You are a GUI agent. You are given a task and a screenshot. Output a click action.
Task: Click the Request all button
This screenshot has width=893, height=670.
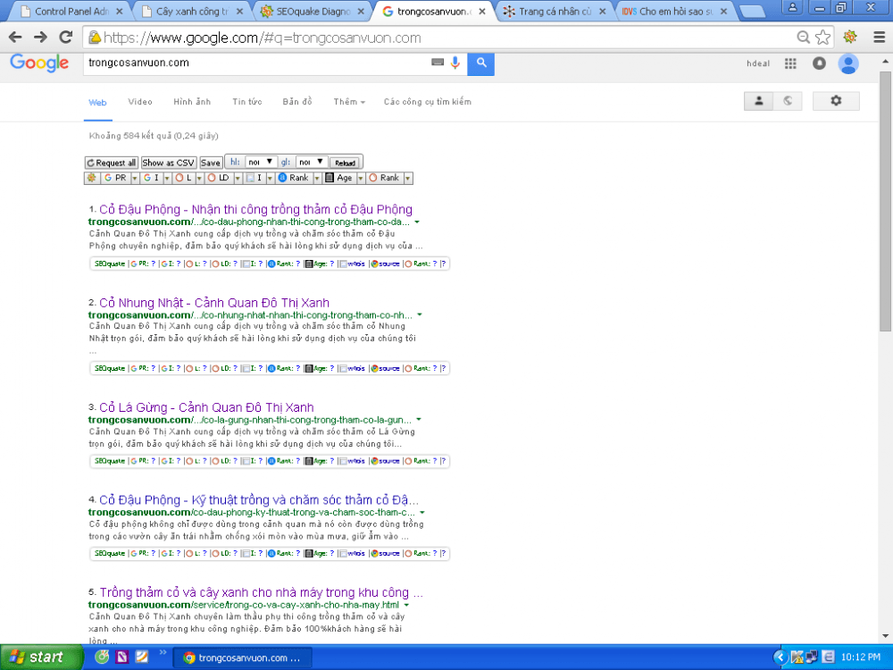pos(111,163)
